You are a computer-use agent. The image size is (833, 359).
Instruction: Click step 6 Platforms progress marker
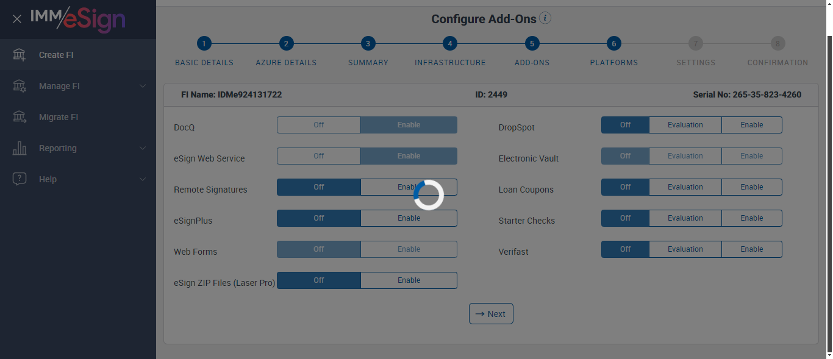tap(613, 44)
